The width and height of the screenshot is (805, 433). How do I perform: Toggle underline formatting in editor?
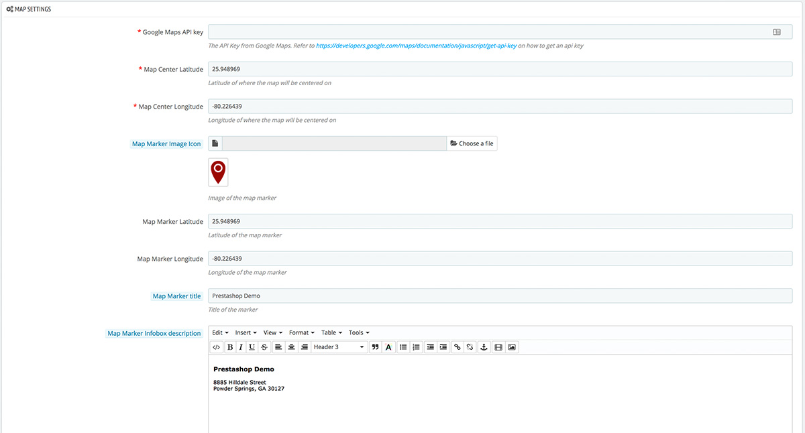[252, 347]
